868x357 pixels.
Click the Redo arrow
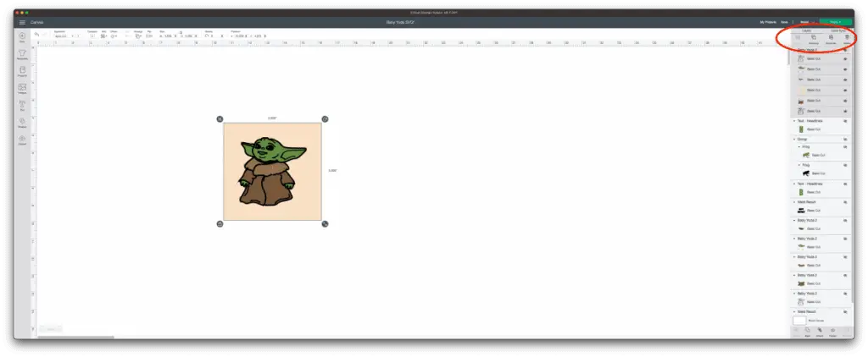(x=45, y=35)
